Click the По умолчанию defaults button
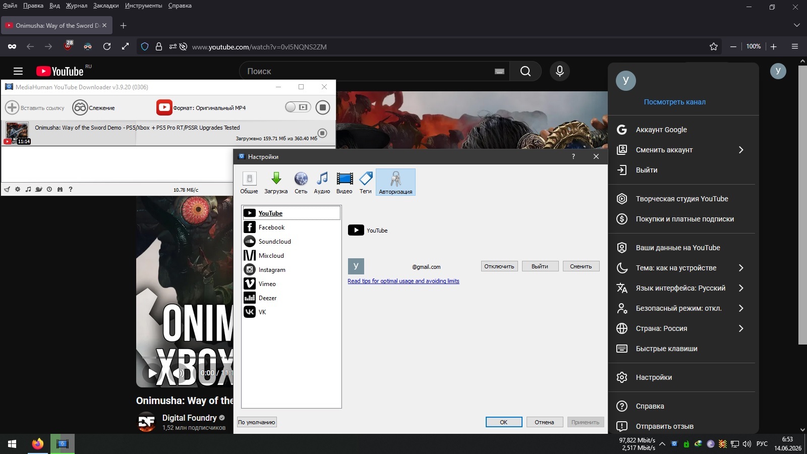 coord(257,422)
